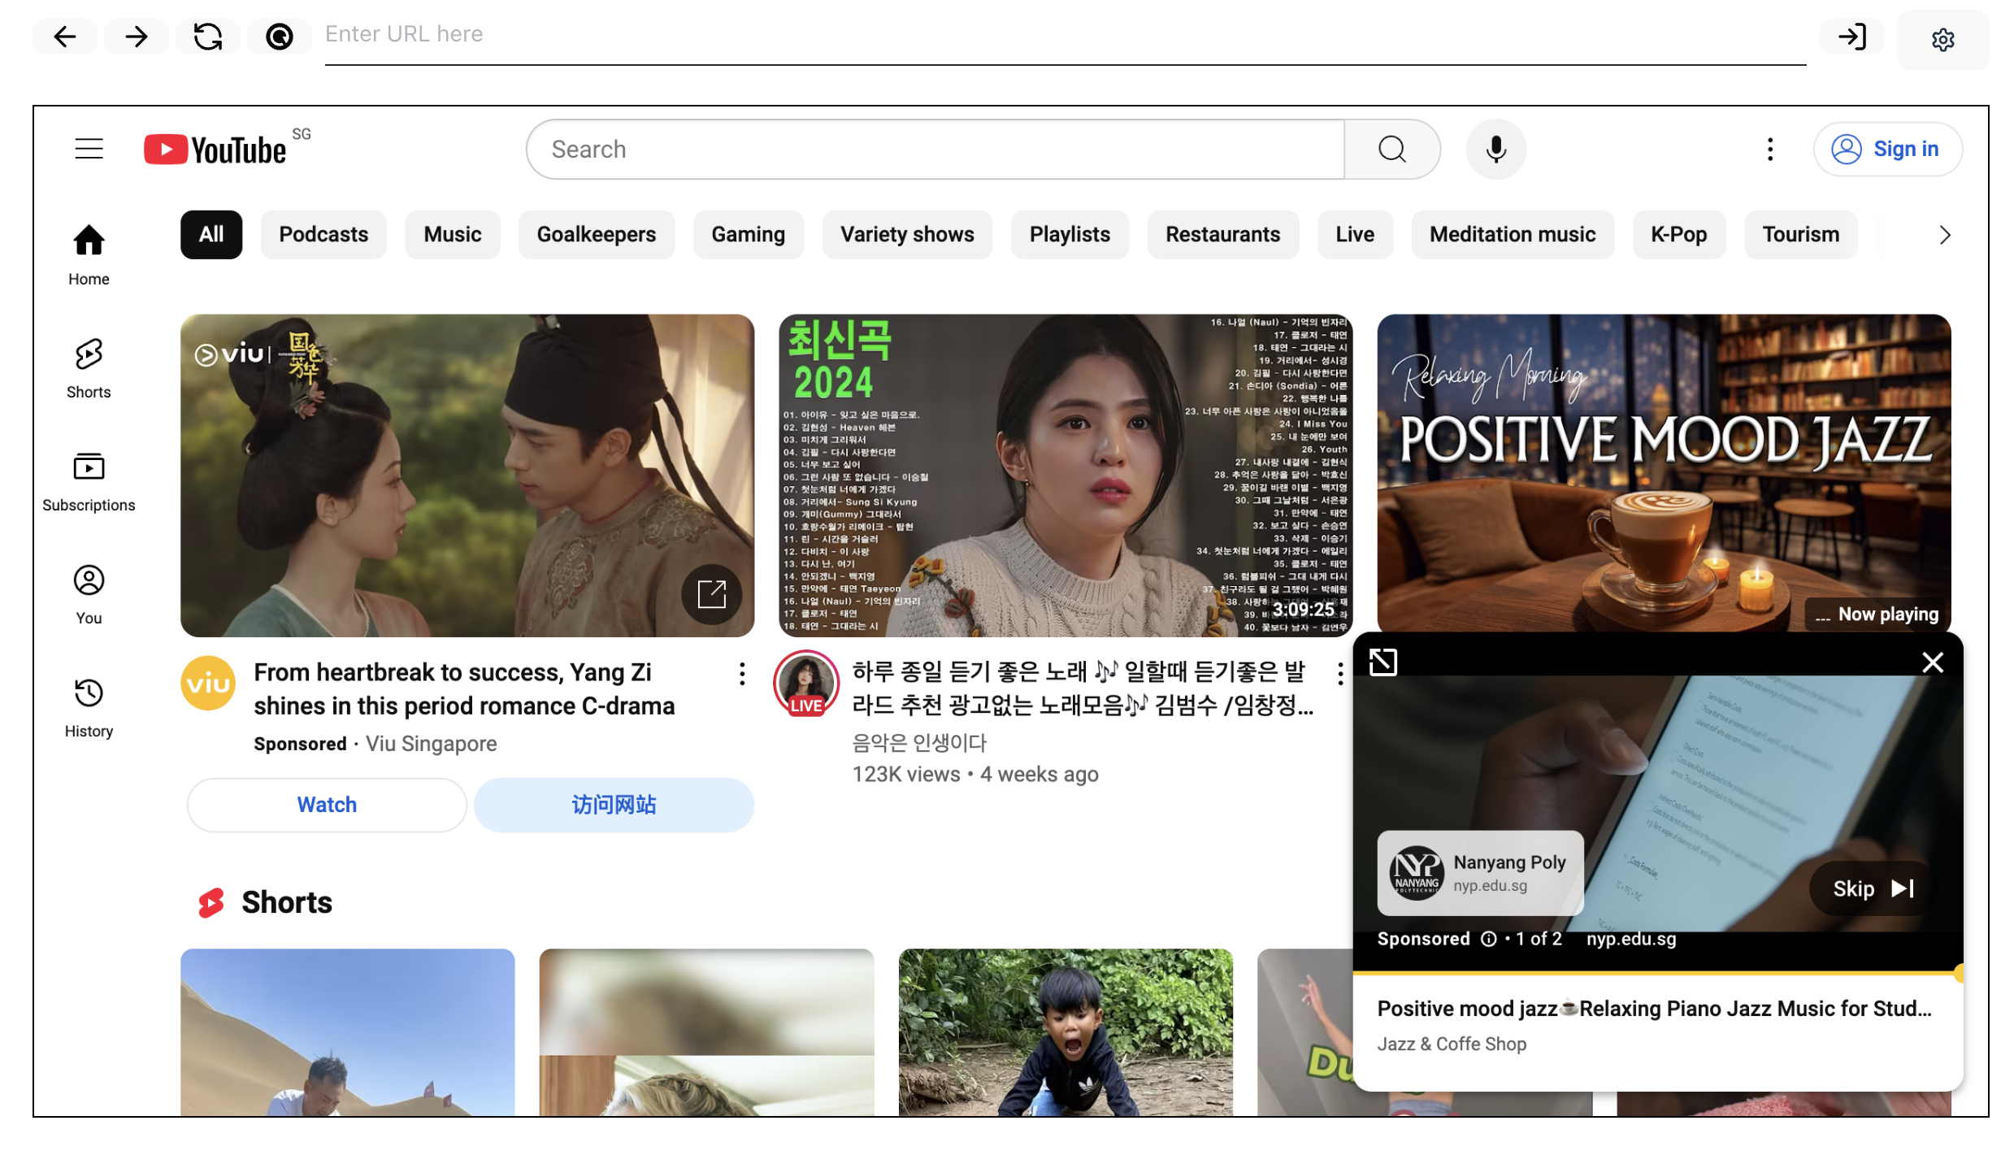Click the Watch button under Viu ad
The height and width of the screenshot is (1151, 2014).
[x=327, y=805]
